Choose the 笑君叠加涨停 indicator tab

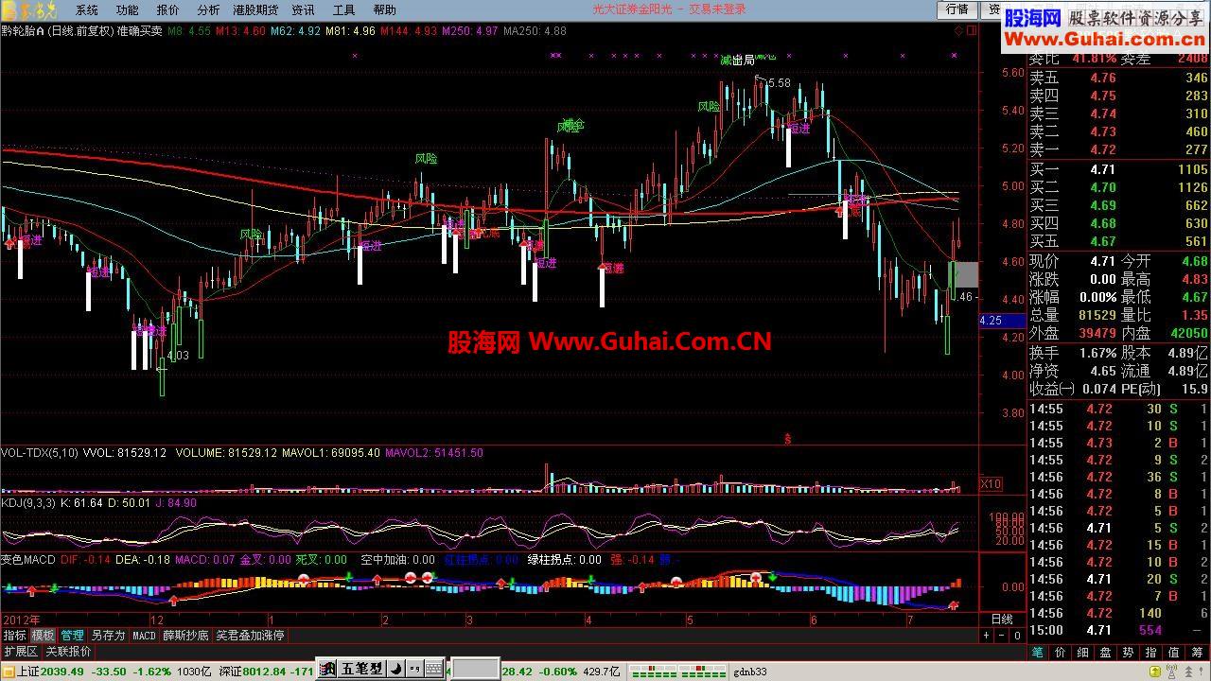pos(250,636)
